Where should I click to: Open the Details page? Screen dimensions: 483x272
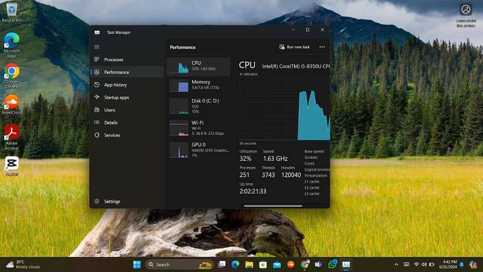pos(110,123)
